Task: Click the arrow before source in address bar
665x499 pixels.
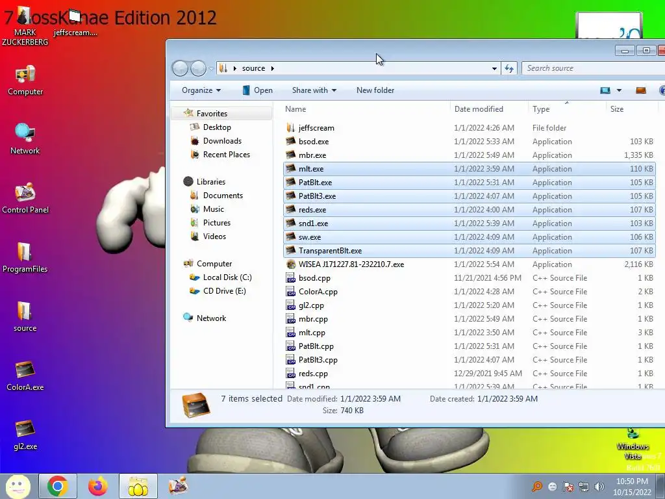Action: (x=234, y=68)
